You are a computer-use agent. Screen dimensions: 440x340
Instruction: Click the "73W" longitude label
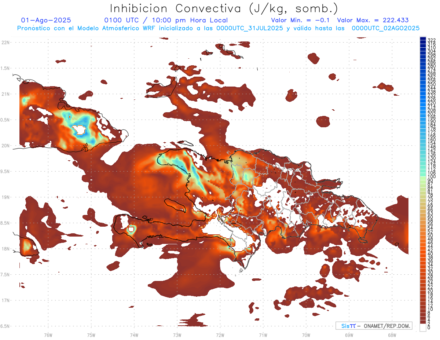click(177, 334)
